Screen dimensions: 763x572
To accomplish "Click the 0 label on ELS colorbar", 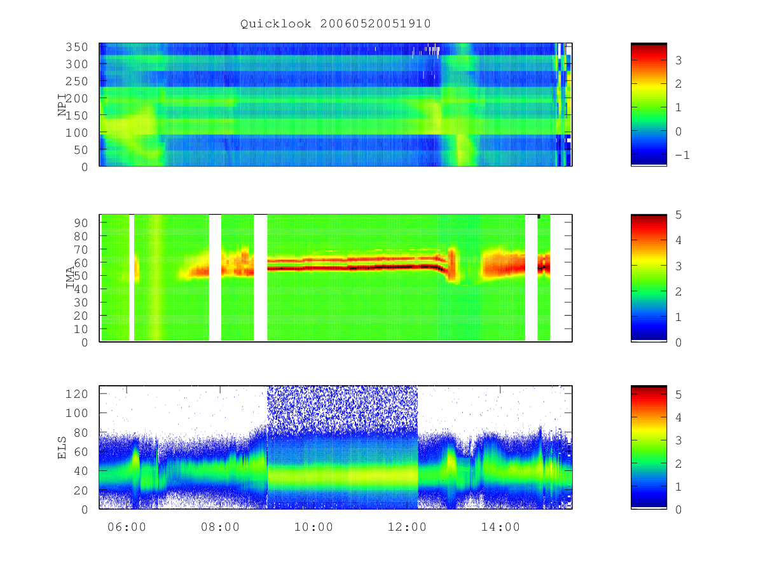I will pyautogui.click(x=678, y=509).
